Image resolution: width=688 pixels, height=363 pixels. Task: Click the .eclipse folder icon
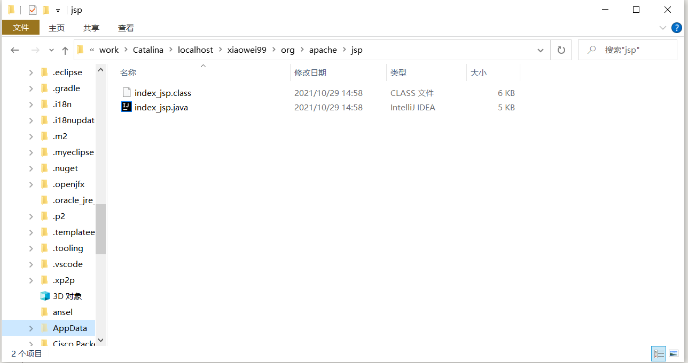click(x=45, y=72)
